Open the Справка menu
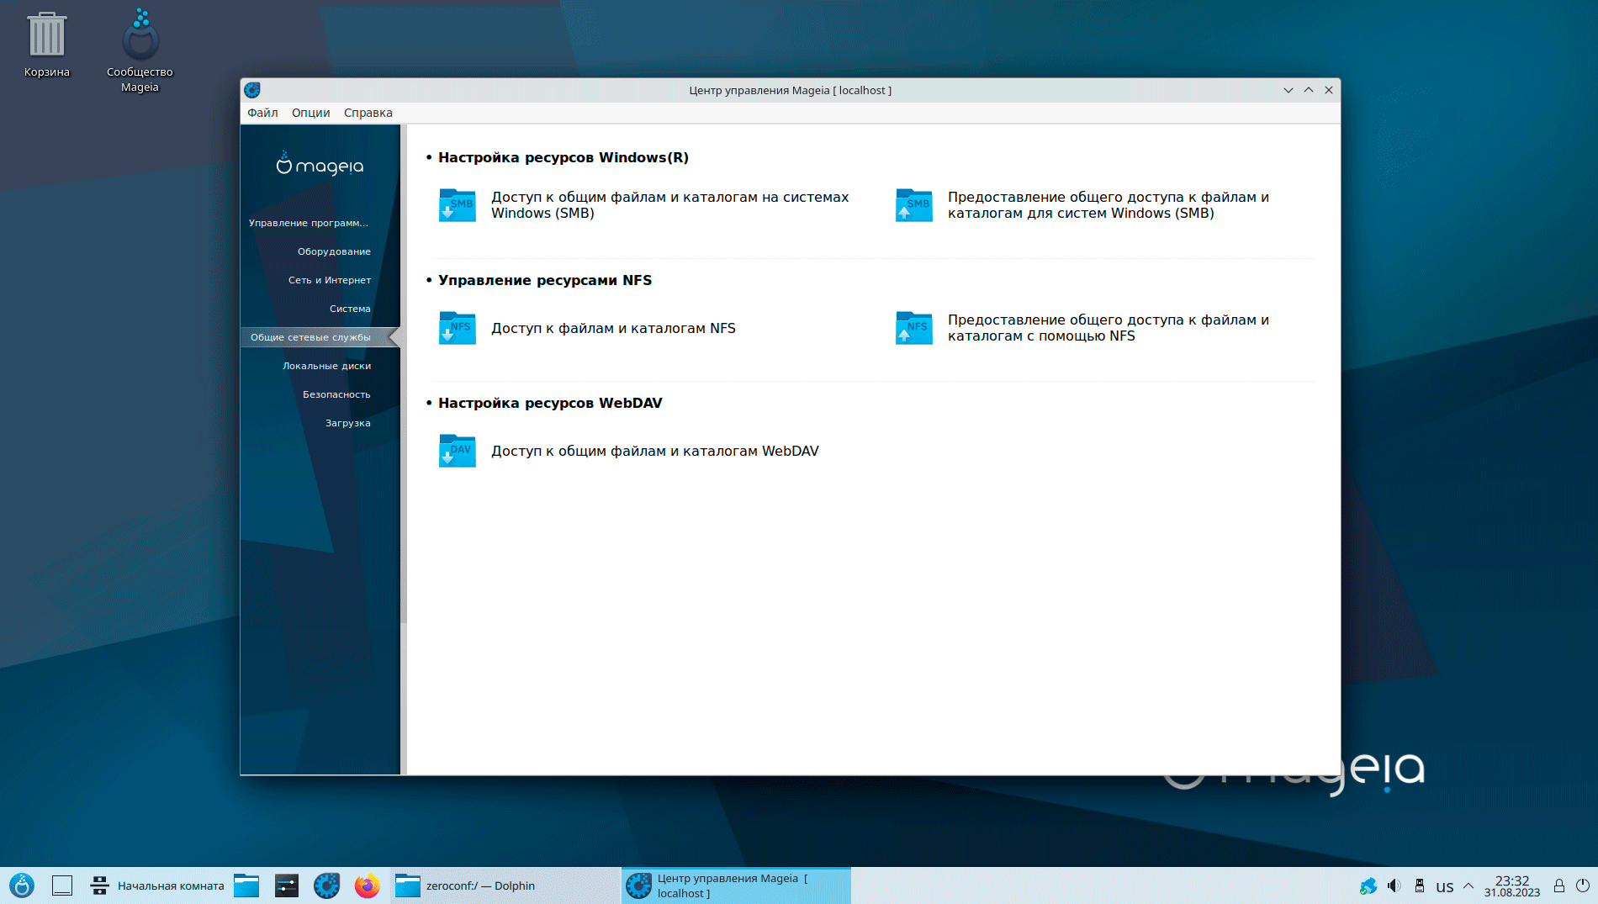Screen dimensions: 1598x904 (x=368, y=113)
